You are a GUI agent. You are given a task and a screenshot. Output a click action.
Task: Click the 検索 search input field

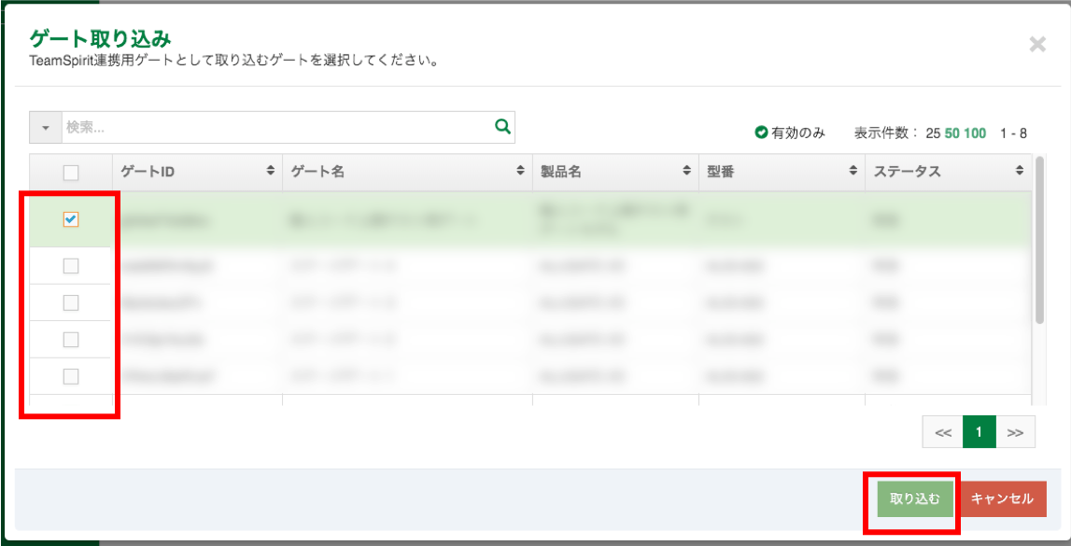click(x=276, y=128)
